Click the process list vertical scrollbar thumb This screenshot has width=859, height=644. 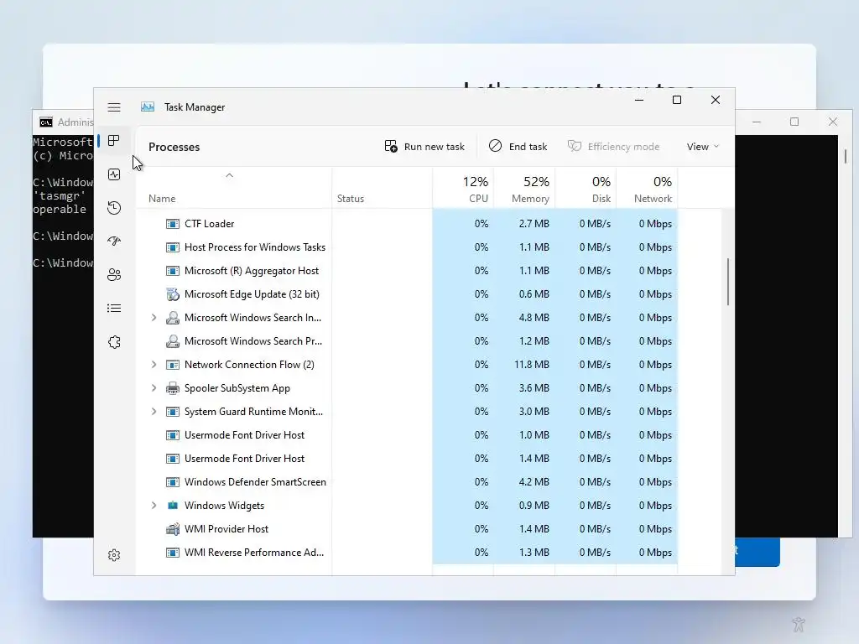pos(728,282)
